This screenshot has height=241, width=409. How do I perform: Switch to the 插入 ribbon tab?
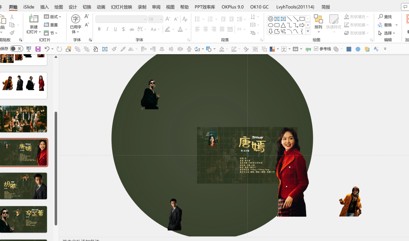tap(44, 6)
